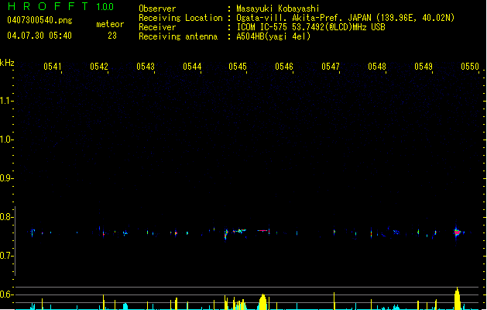Click the 0545 time axis marker

pos(238,67)
